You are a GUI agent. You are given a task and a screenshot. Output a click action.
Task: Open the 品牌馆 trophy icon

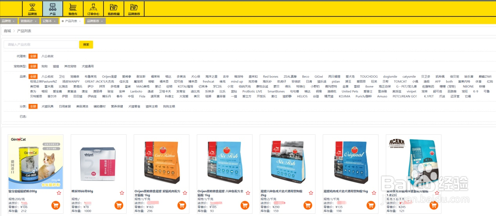click(x=32, y=9)
